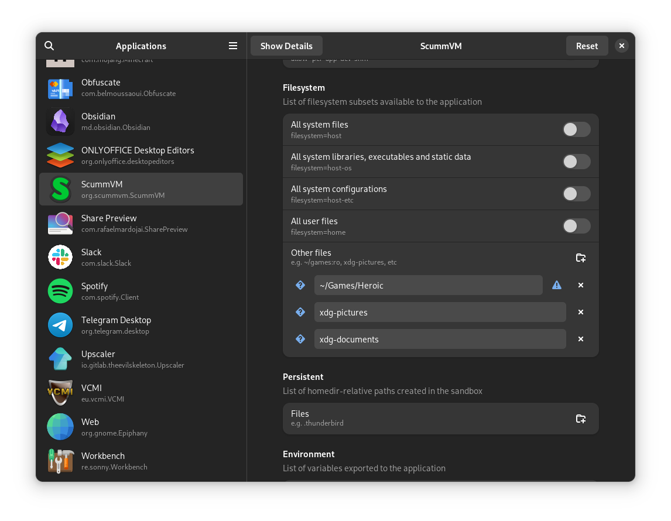
Task: Open the hamburger main menu
Action: [233, 46]
